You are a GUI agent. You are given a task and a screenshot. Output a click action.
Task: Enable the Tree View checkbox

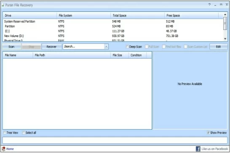(x=5, y=133)
